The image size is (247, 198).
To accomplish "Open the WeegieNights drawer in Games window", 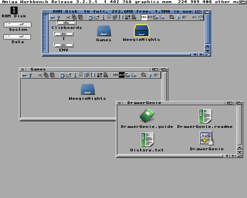I will coord(87,90).
